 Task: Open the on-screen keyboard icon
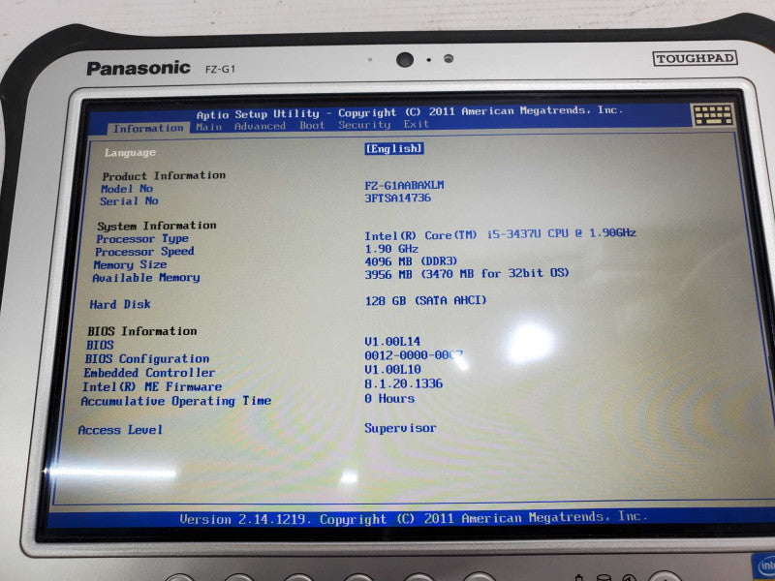coord(713,115)
